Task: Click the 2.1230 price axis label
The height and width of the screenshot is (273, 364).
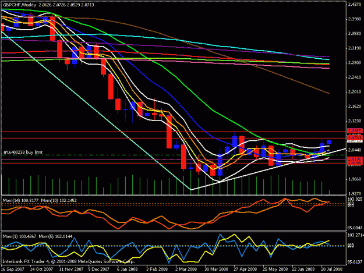Action: 355,121
